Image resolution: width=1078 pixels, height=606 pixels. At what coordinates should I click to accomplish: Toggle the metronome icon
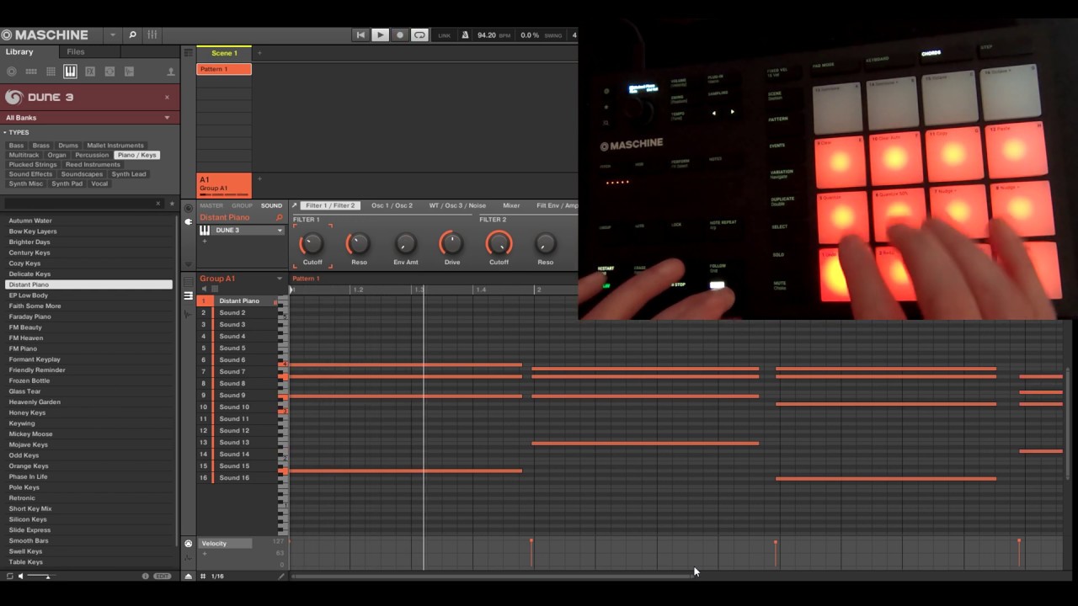click(465, 35)
